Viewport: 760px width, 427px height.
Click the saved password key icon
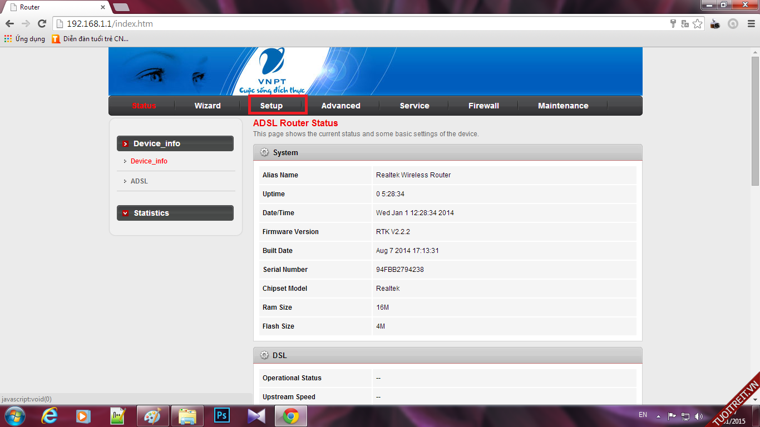[x=673, y=24]
